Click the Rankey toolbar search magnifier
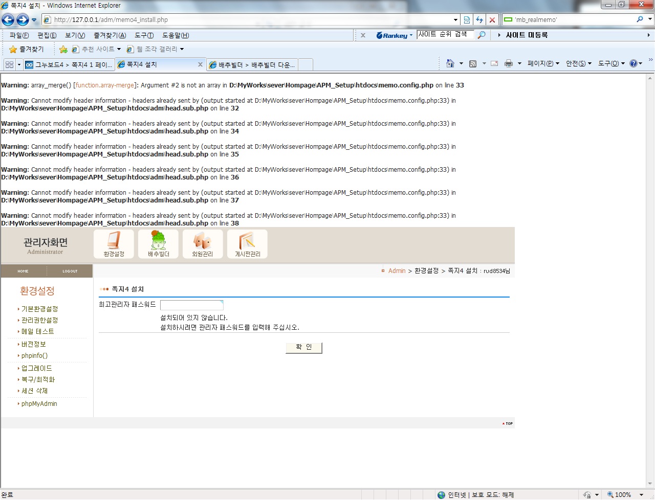Image resolution: width=655 pixels, height=500 pixels. coord(482,35)
